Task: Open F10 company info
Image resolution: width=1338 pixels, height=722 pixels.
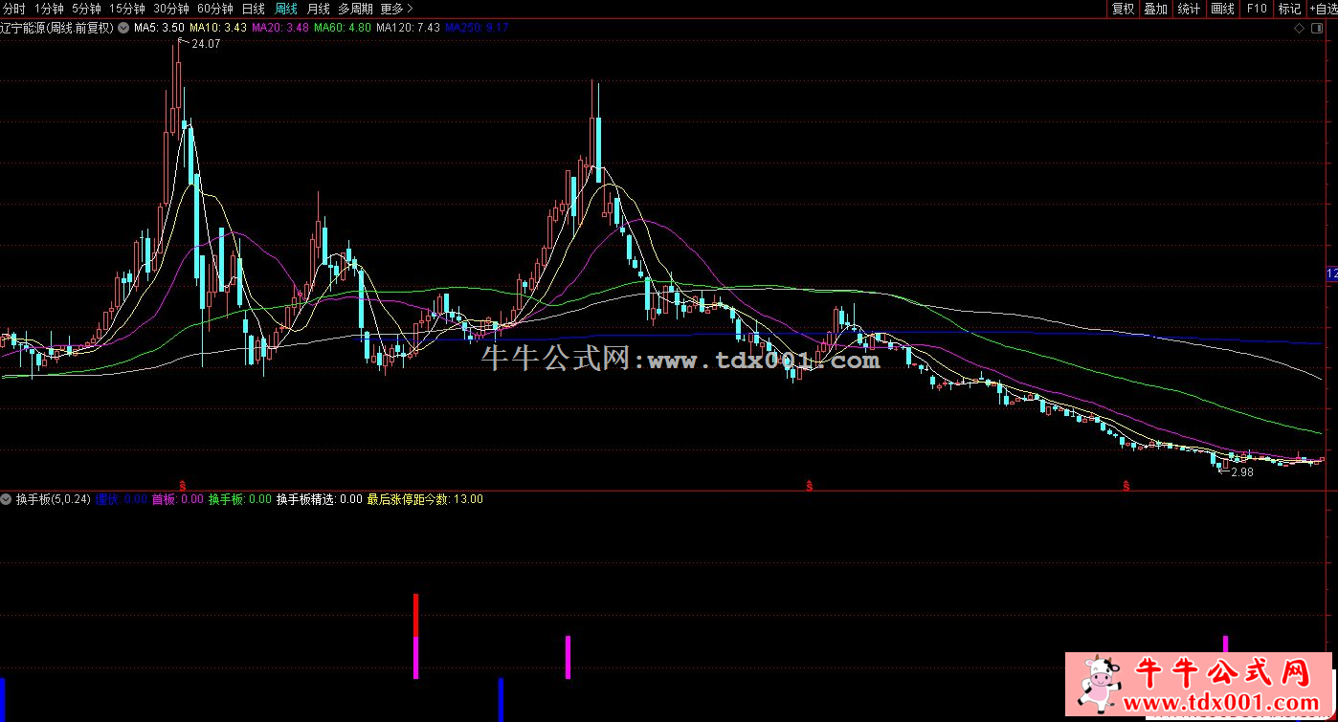Action: 1256,9
